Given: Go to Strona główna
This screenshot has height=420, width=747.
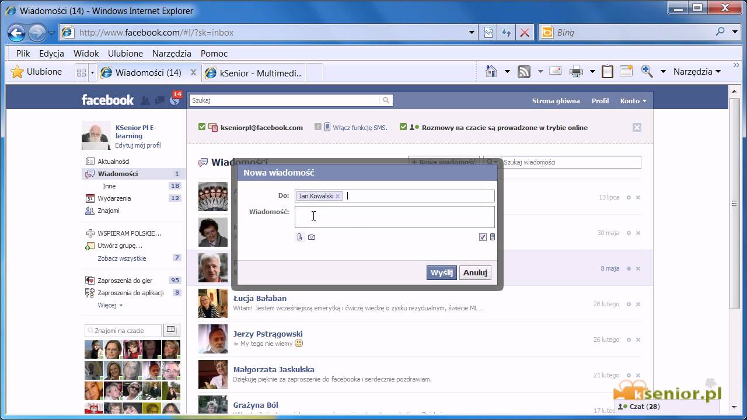Looking at the screenshot, I should tap(556, 101).
